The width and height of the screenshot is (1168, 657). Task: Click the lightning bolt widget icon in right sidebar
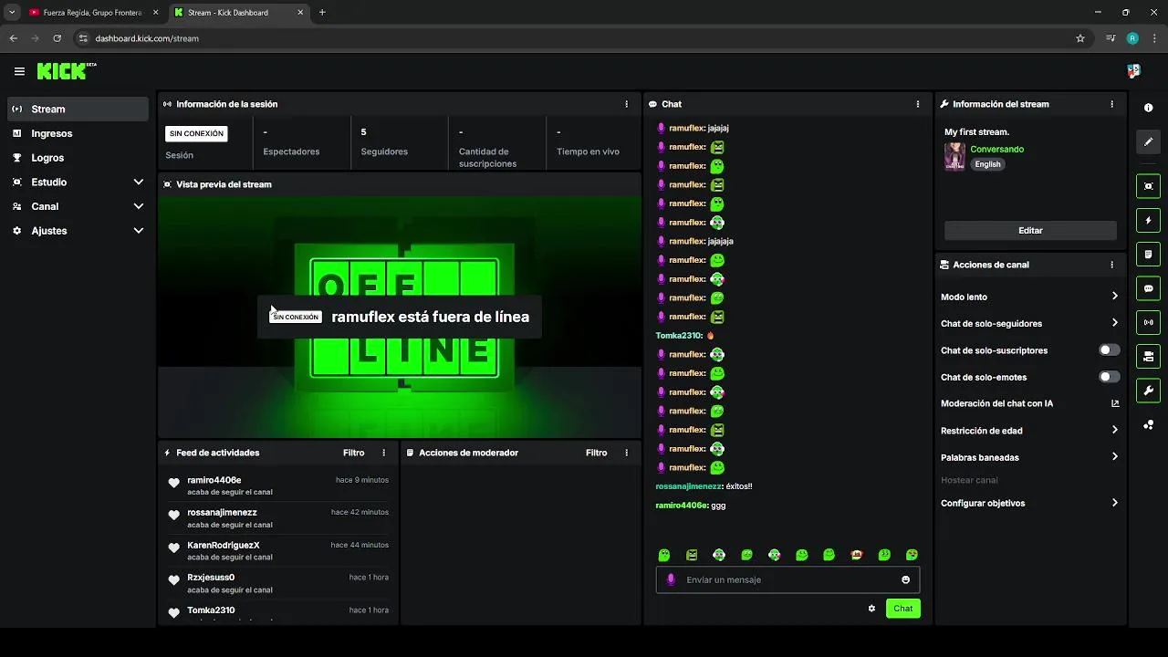tap(1148, 220)
